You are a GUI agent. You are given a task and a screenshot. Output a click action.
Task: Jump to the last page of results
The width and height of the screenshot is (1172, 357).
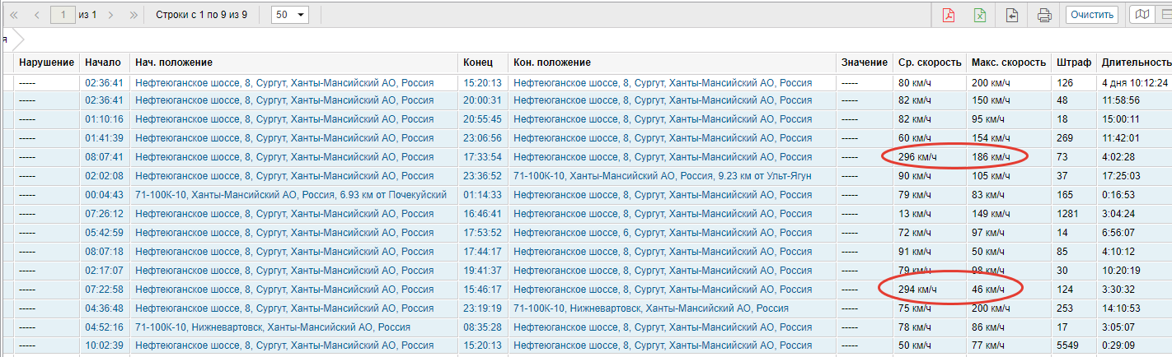134,15
